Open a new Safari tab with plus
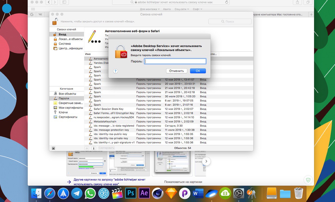This screenshot has height=202, width=335. pyautogui.click(x=311, y=15)
